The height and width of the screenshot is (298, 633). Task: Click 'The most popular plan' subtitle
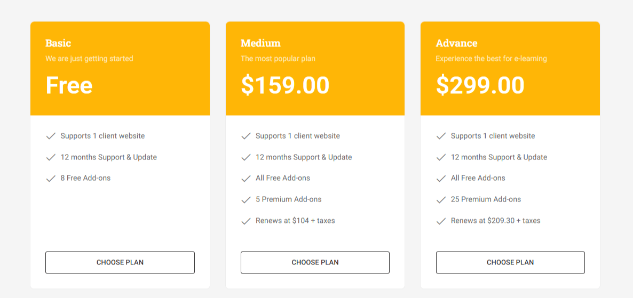(278, 59)
